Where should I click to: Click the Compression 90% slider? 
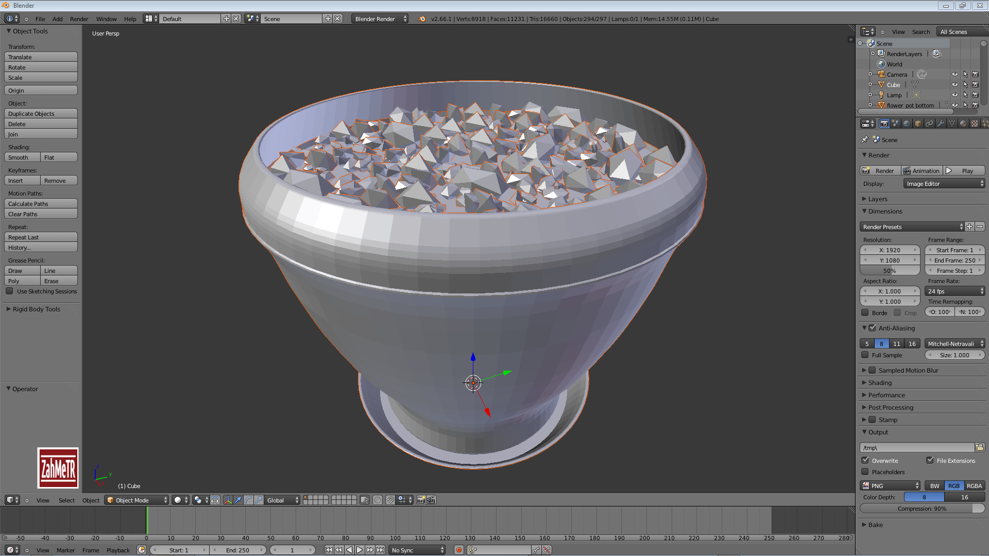(922, 508)
